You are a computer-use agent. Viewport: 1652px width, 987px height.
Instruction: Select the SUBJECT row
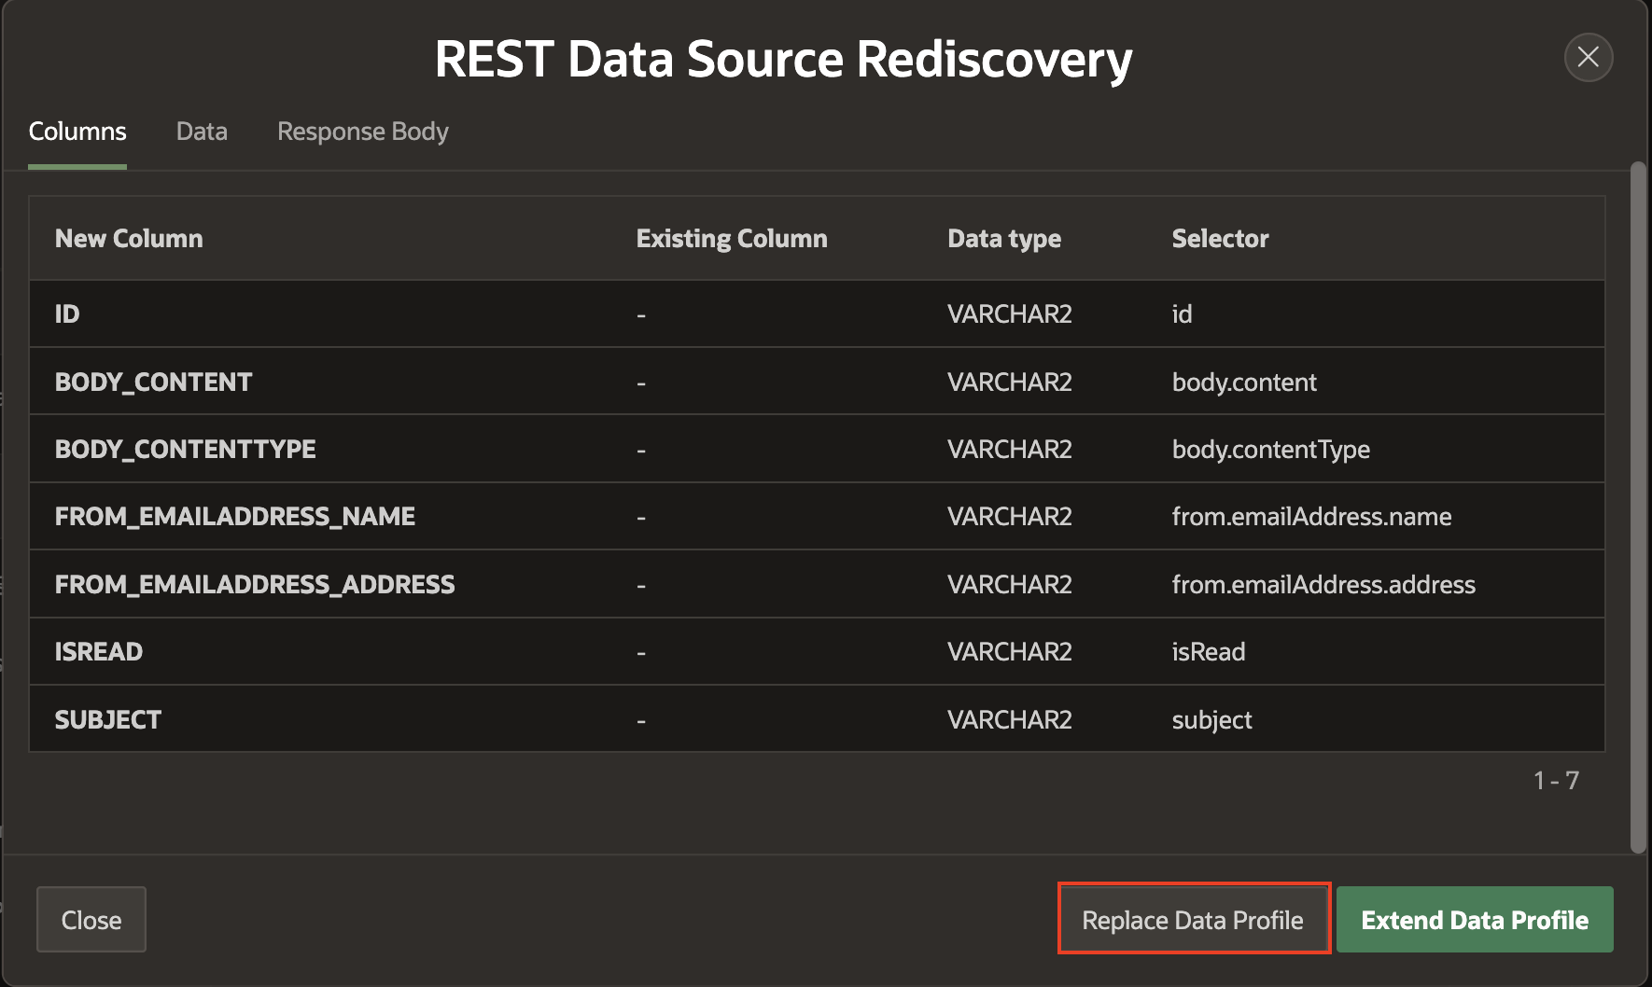tap(107, 720)
